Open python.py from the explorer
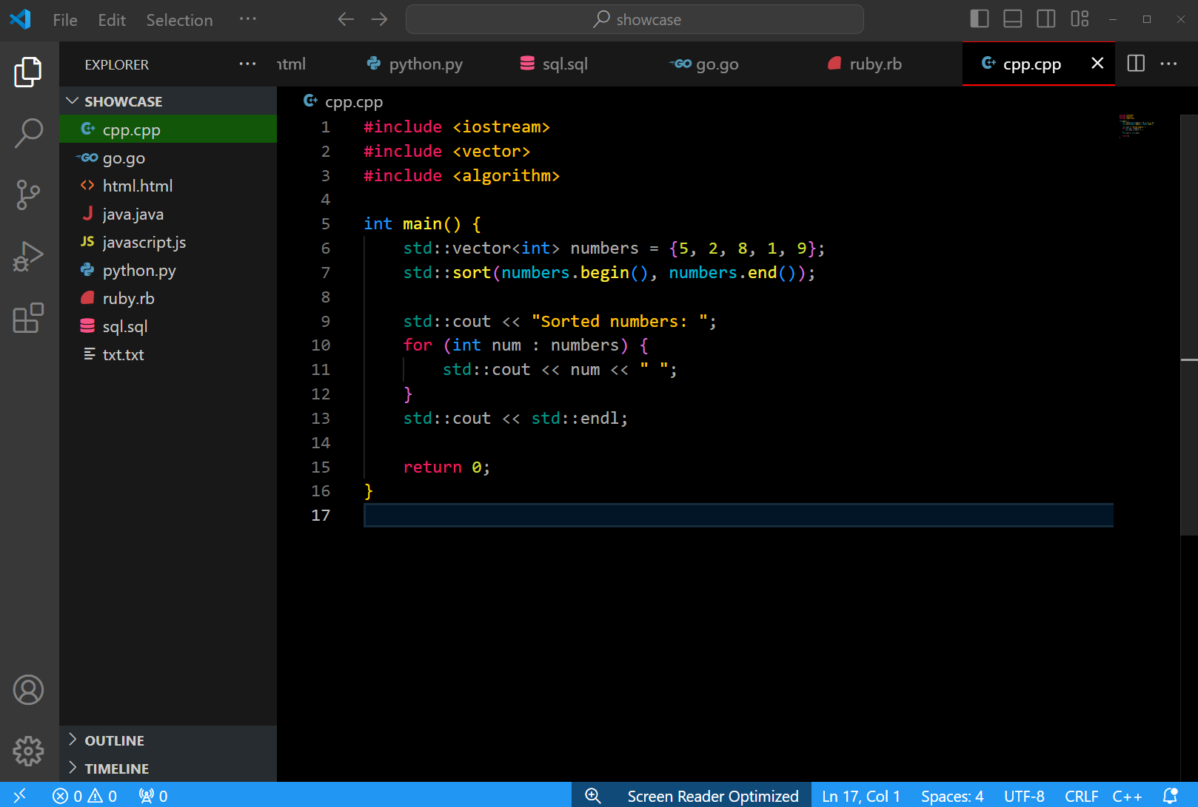 [168, 270]
